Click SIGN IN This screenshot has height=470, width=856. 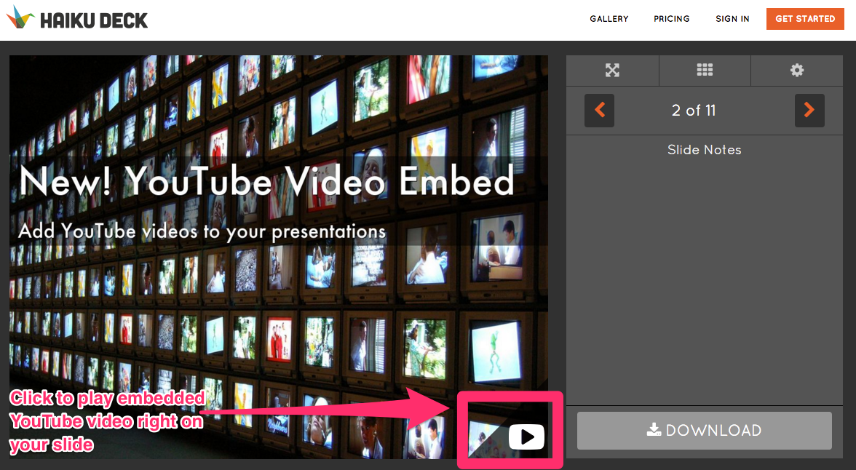point(732,19)
